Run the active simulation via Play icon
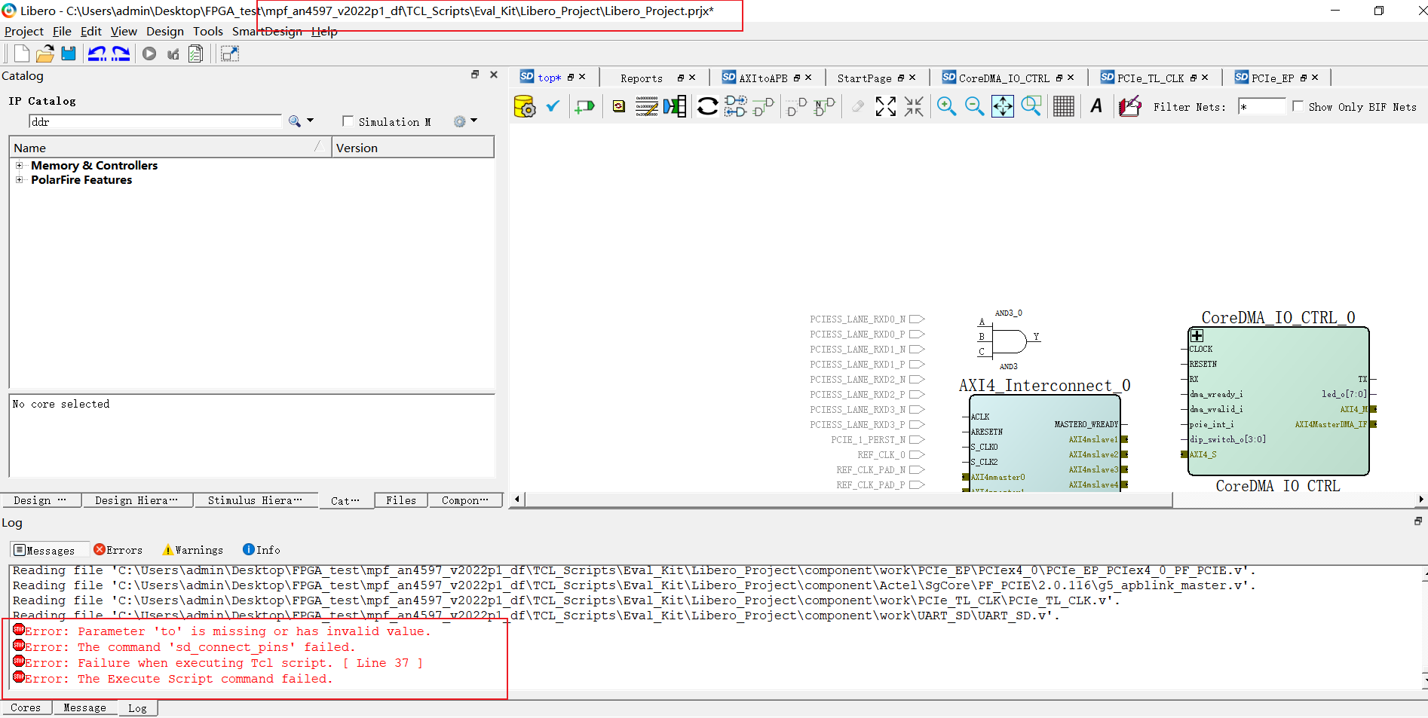 (149, 53)
